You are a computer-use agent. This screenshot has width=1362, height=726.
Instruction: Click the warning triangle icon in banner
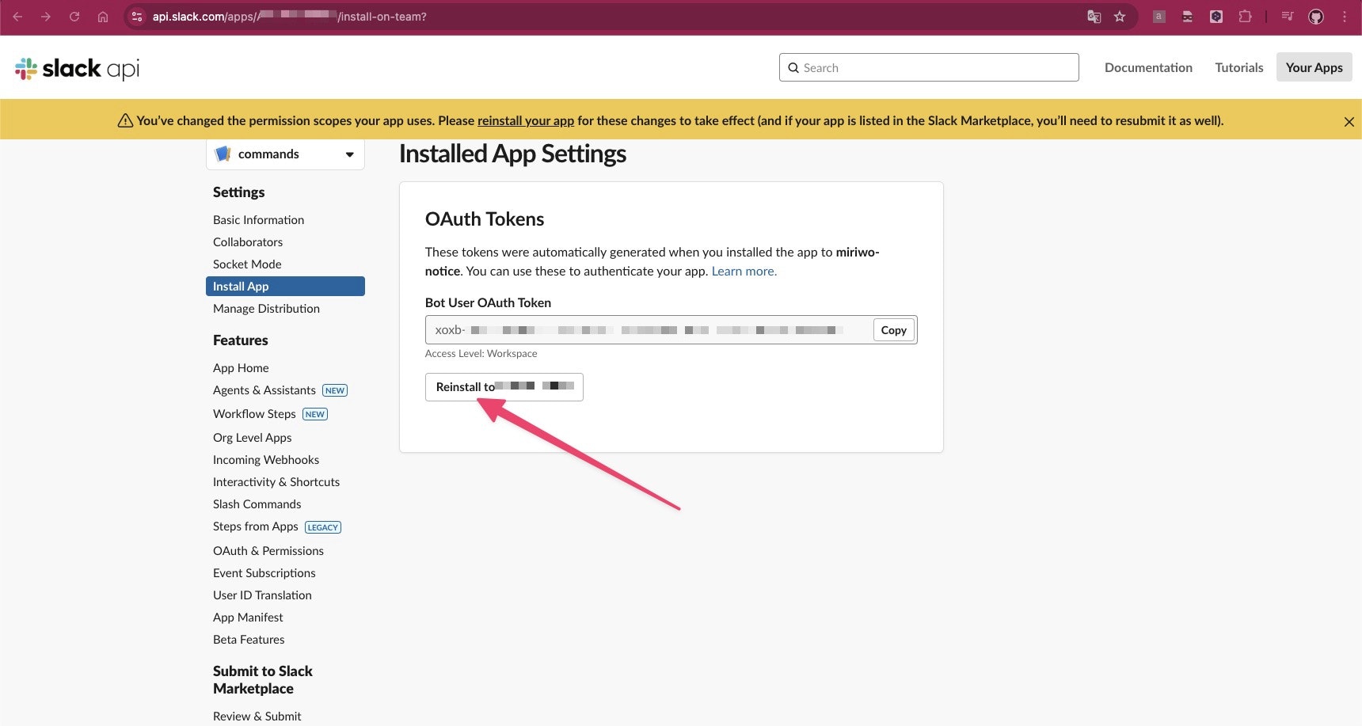pos(125,120)
